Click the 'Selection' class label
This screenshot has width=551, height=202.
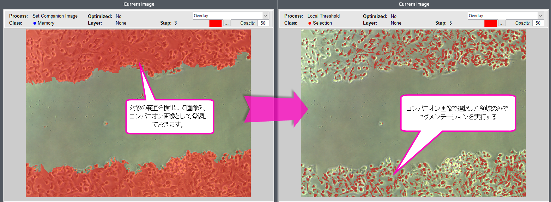[322, 23]
